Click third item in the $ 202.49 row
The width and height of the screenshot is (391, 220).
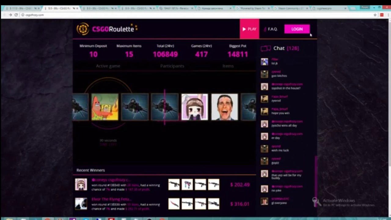200,185
